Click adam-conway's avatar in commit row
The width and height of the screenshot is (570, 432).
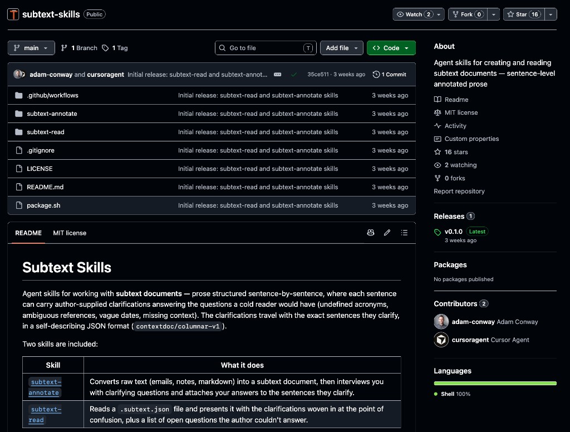[18, 74]
